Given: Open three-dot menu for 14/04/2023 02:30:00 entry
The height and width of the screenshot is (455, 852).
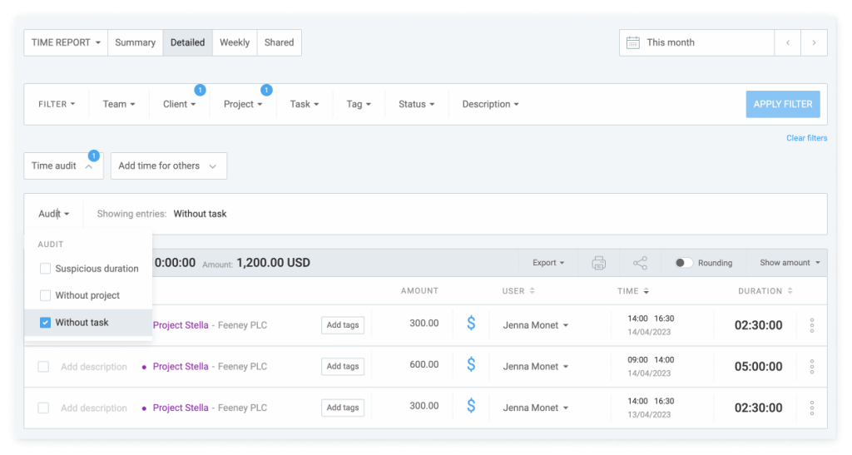Looking at the screenshot, I should click(812, 325).
